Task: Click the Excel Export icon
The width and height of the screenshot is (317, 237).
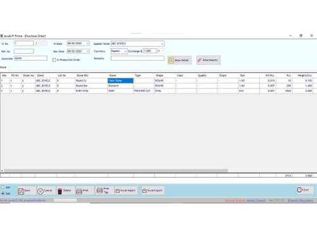Action: [145, 190]
